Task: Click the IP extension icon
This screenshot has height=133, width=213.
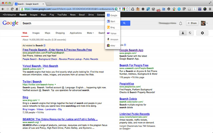Action: coord(184,9)
